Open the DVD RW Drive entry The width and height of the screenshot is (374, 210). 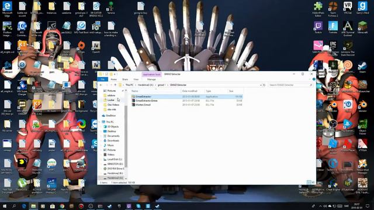[116, 169]
